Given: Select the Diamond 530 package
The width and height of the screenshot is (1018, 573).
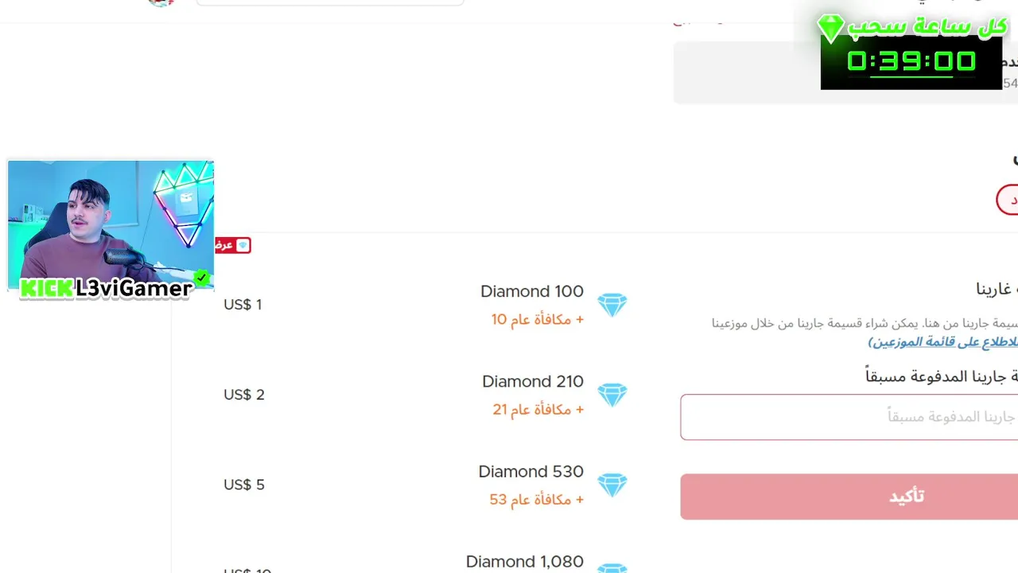Looking at the screenshot, I should [x=530, y=472].
